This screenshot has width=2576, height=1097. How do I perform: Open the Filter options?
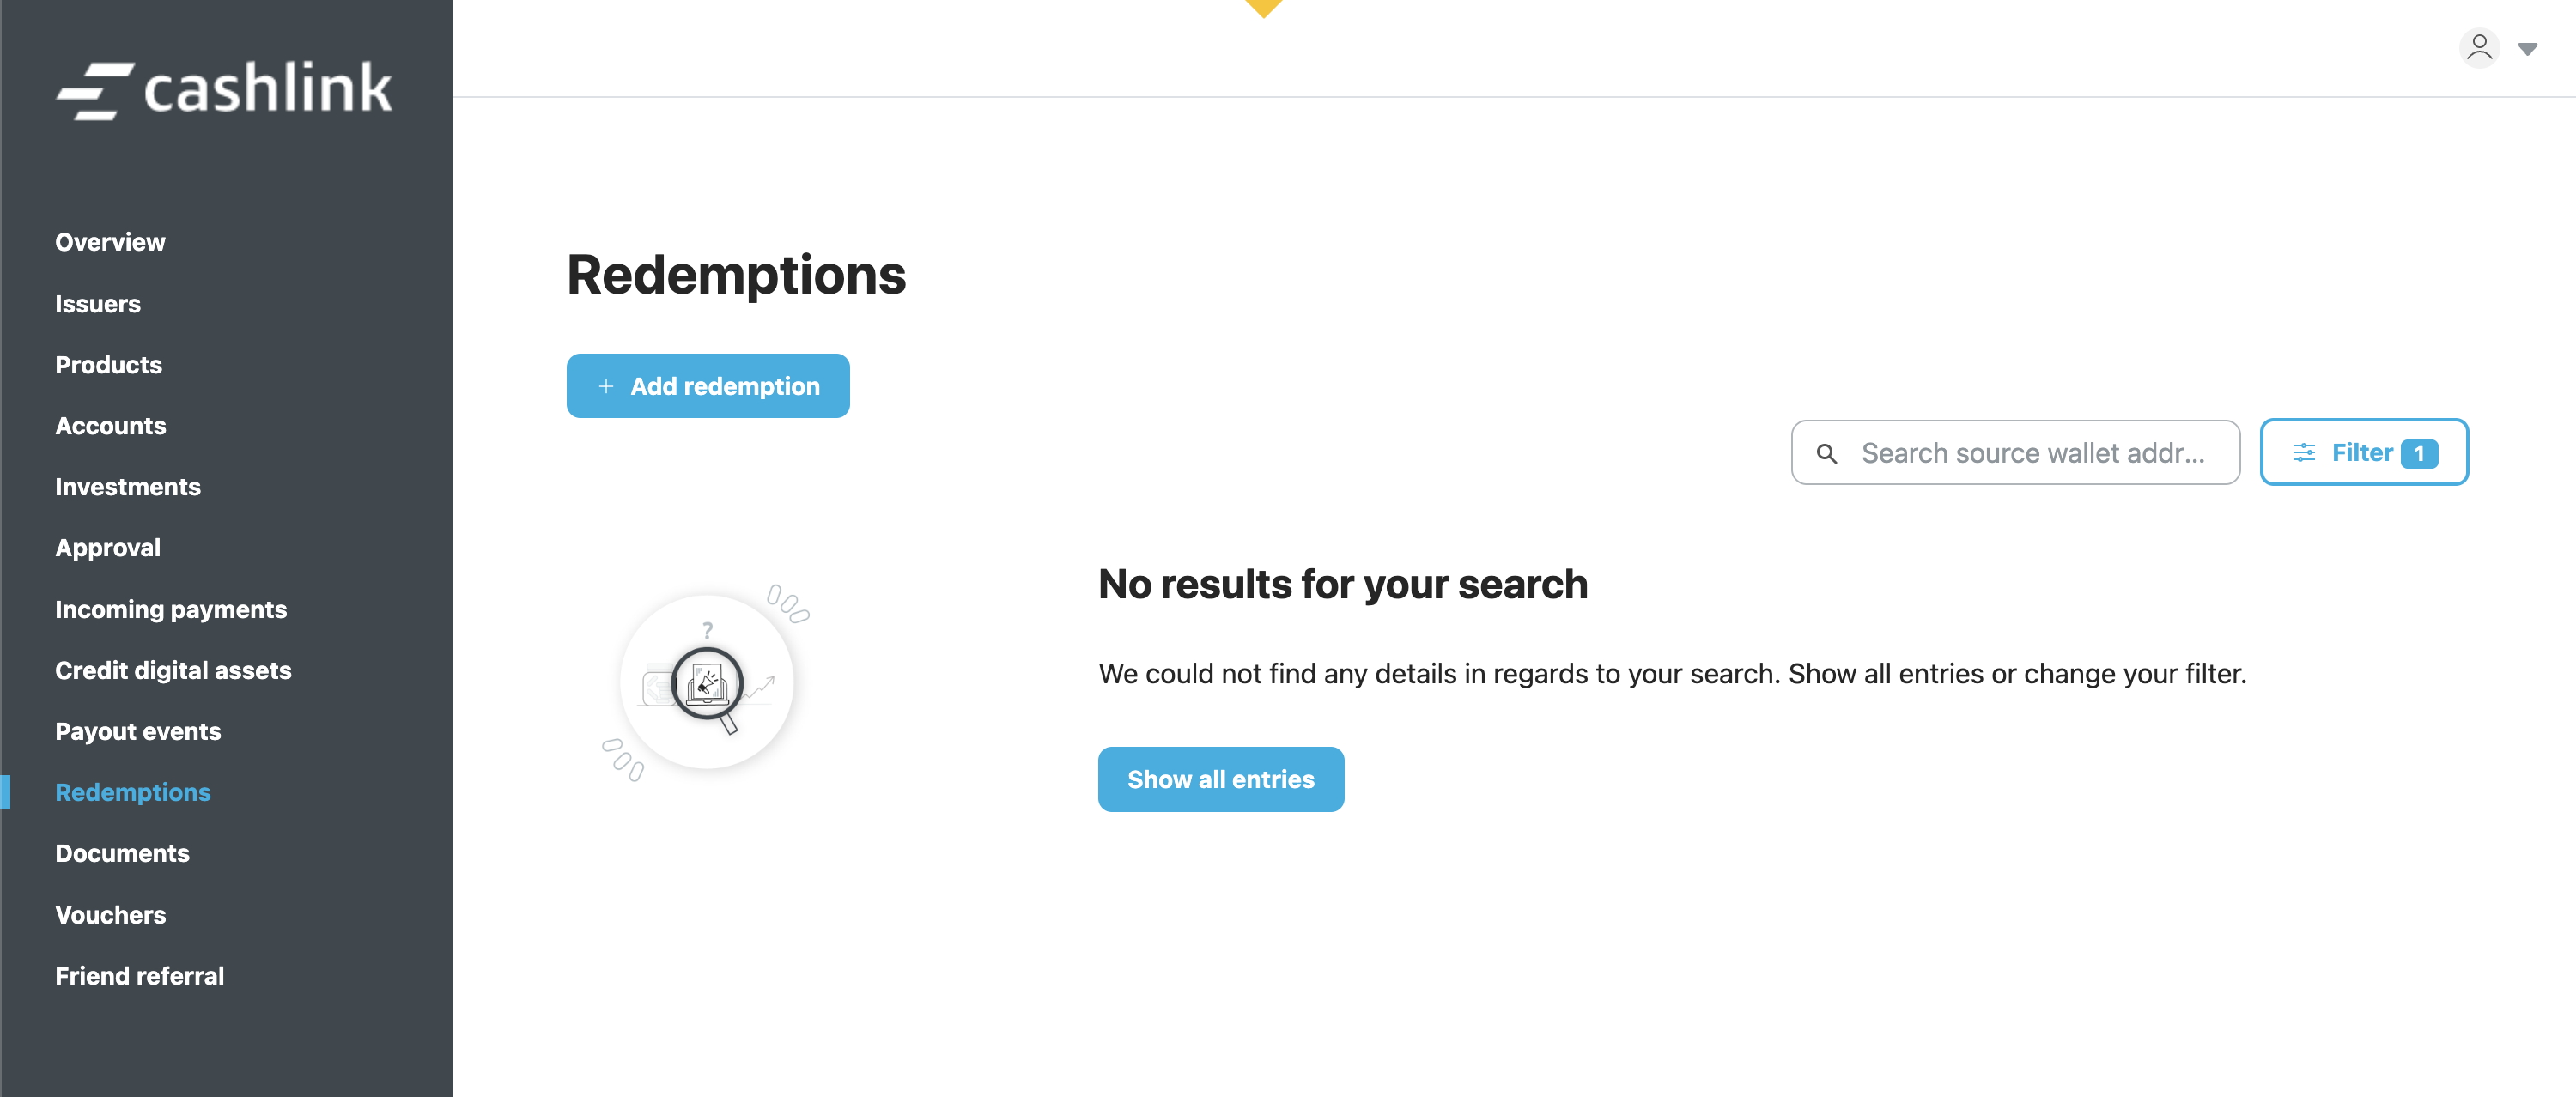click(x=2362, y=453)
